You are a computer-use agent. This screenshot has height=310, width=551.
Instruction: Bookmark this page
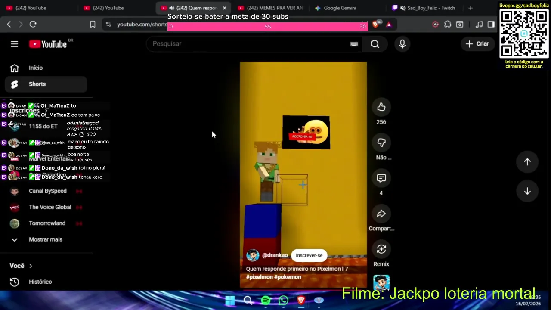pos(93,25)
